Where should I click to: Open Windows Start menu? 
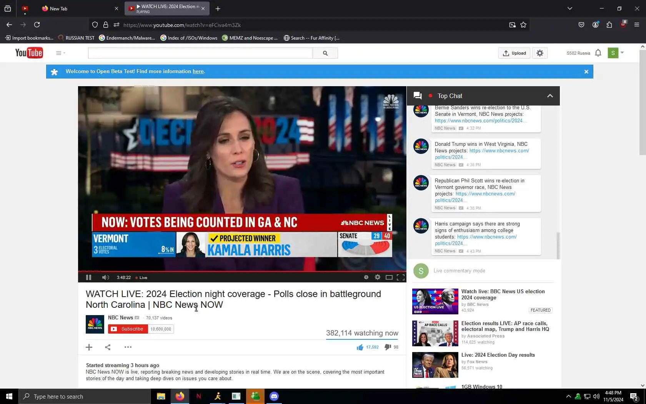coord(9,396)
